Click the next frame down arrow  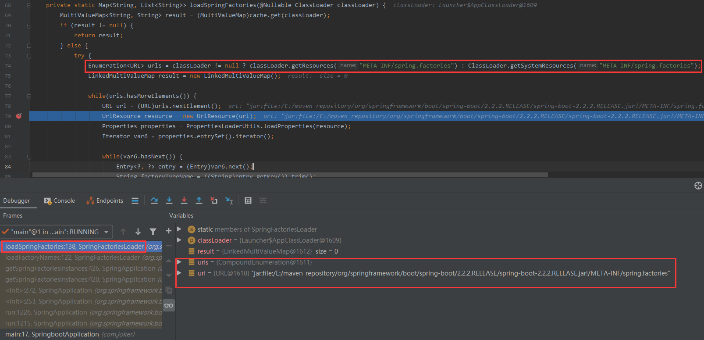138,232
